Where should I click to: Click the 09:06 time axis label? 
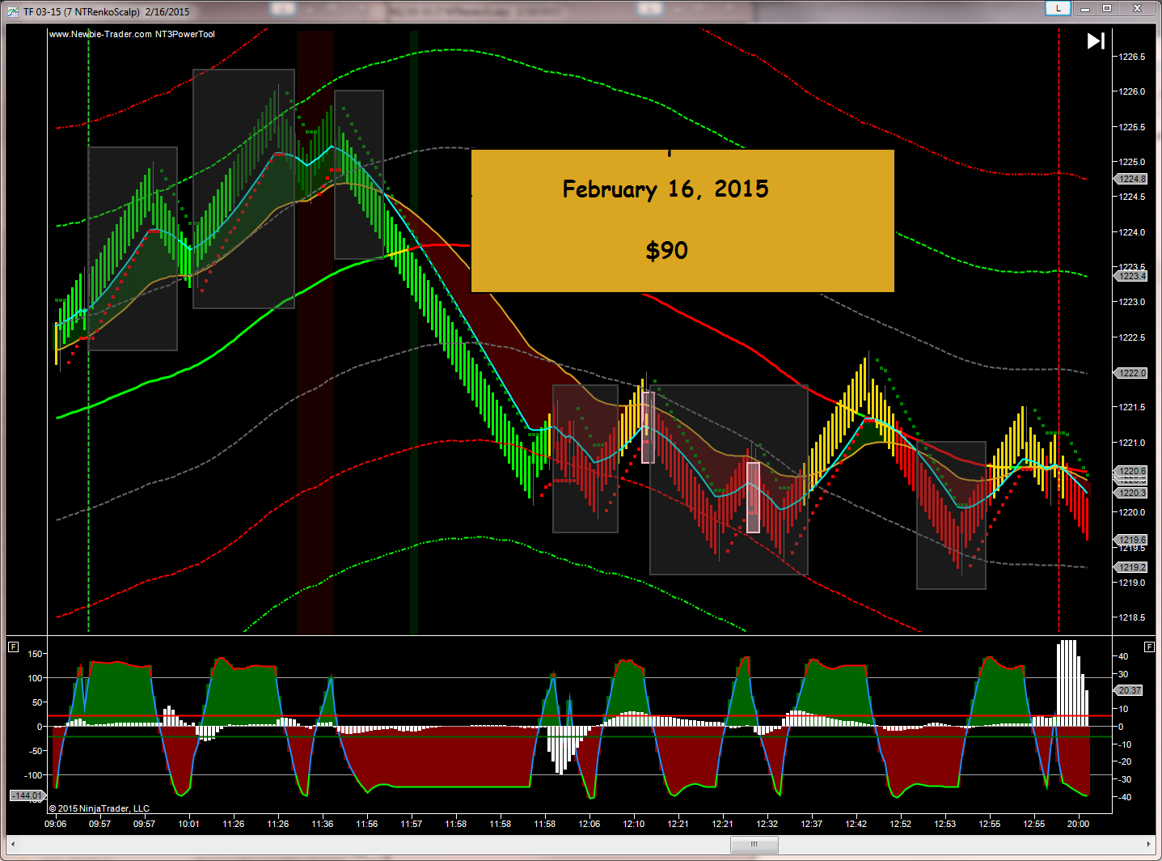click(x=56, y=824)
